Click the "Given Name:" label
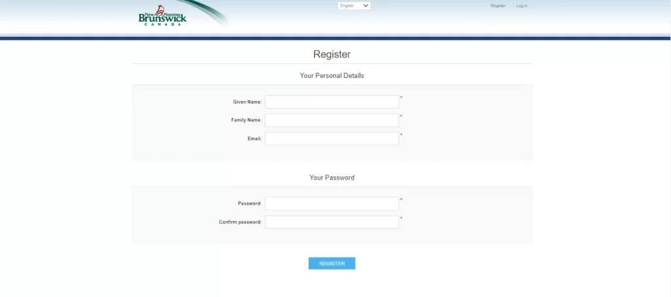This screenshot has height=297, width=671. [247, 102]
